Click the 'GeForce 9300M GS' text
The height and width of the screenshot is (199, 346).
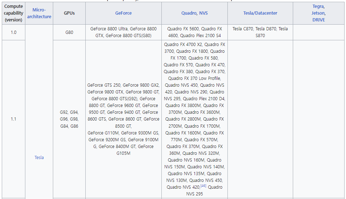pos(140,133)
